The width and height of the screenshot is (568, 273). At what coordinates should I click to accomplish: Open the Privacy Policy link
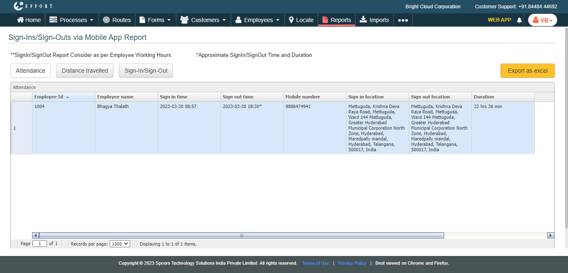pyautogui.click(x=352, y=263)
